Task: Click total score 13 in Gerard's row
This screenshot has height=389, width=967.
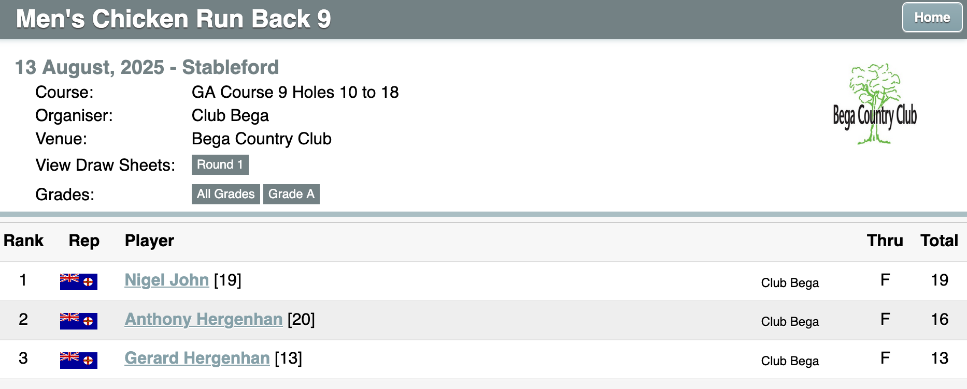Action: [940, 358]
